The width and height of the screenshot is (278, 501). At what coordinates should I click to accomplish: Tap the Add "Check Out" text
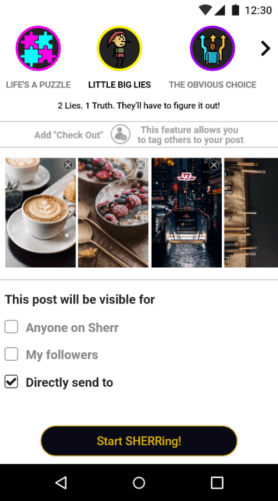(x=68, y=135)
